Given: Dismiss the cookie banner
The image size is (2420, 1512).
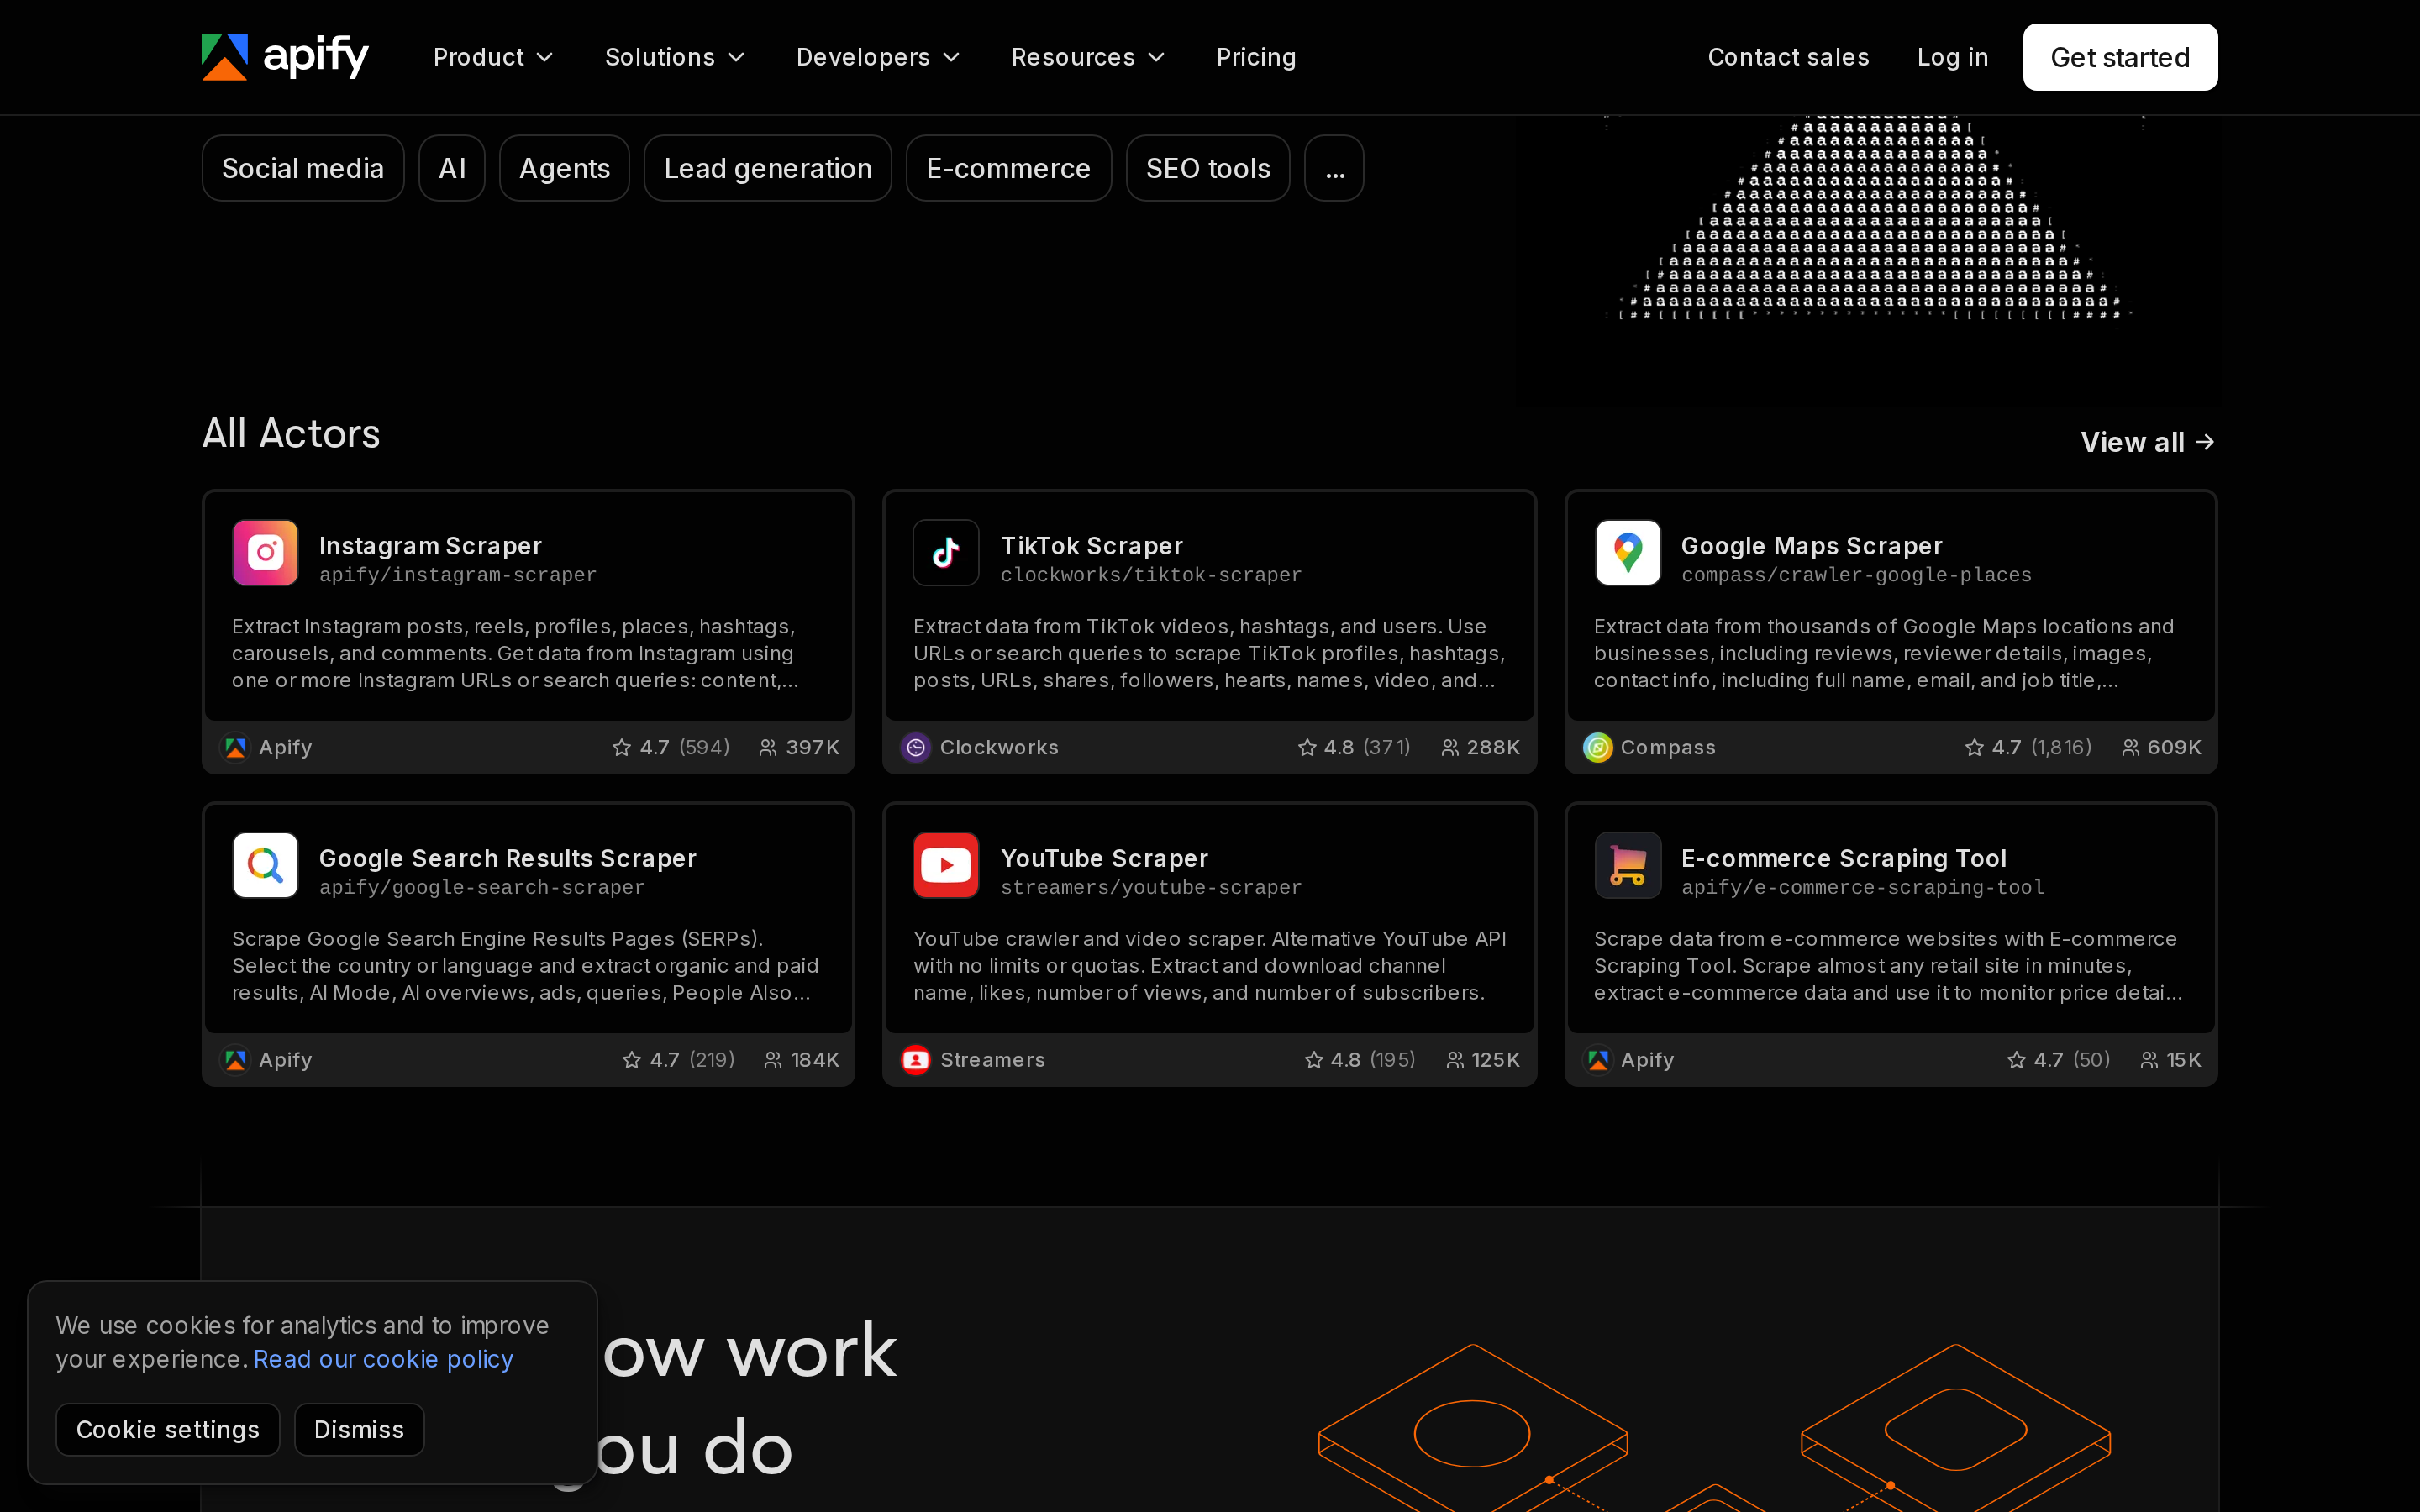Looking at the screenshot, I should tap(359, 1429).
